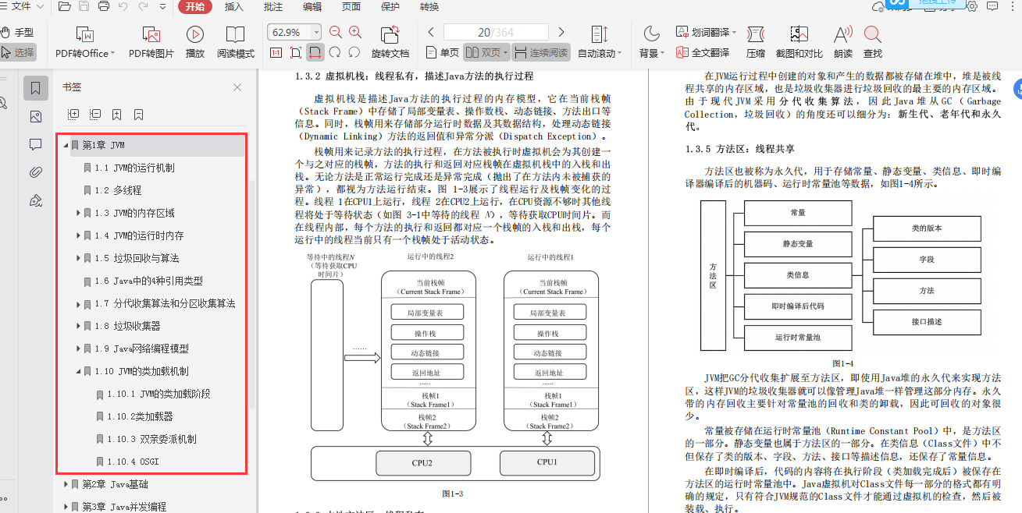Open the signature panel icon in sidebar
The width and height of the screenshot is (1022, 513).
pos(35,200)
